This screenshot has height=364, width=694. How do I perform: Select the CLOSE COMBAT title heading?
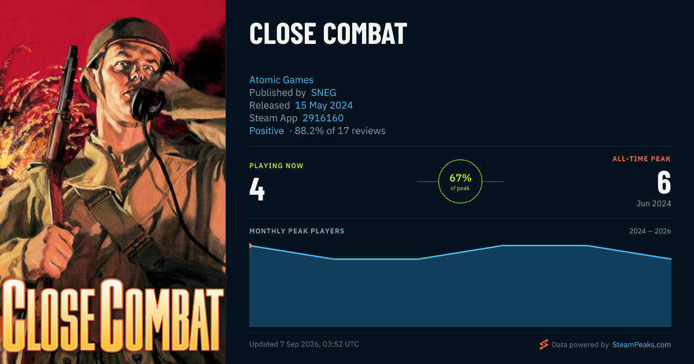[x=328, y=34]
